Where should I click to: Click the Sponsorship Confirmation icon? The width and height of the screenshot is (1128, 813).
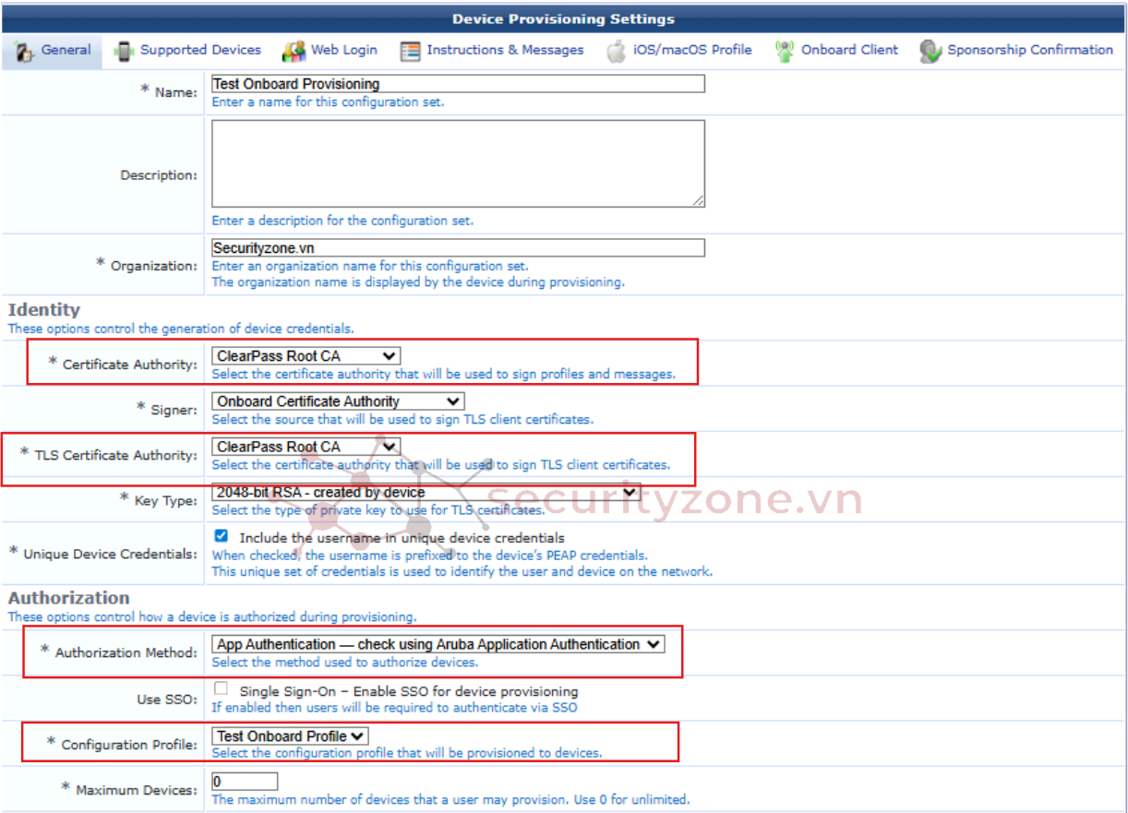click(x=930, y=51)
